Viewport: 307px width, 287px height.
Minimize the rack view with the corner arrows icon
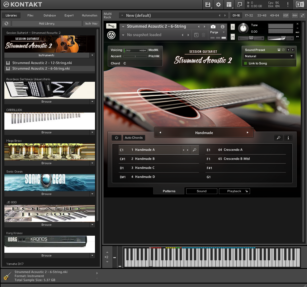point(303,16)
